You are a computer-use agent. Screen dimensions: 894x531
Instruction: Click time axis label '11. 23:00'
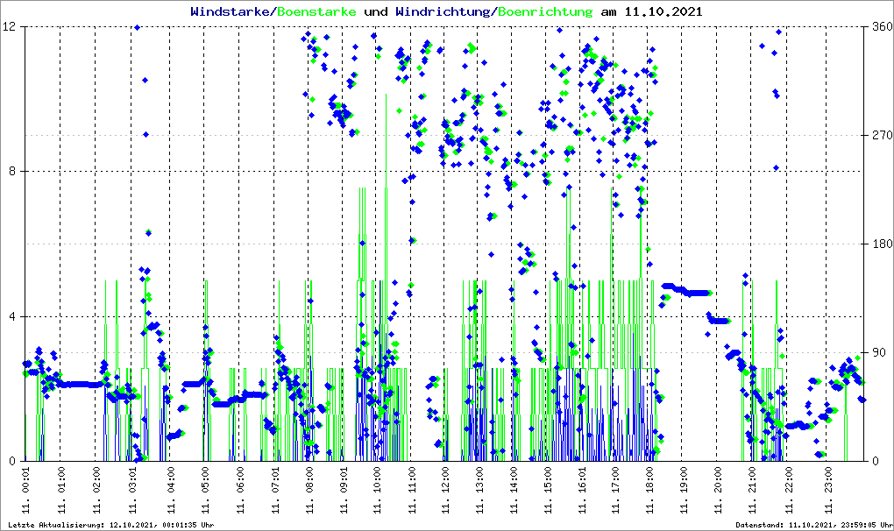click(828, 490)
